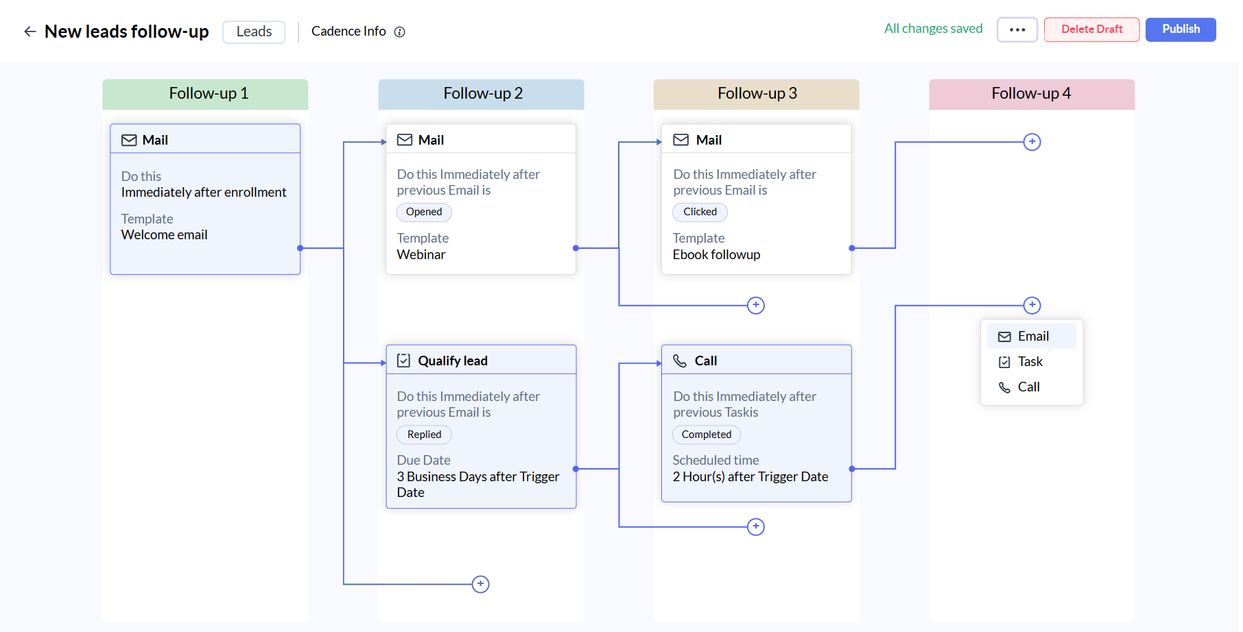The width and height of the screenshot is (1243, 632).
Task: Click the Ebook followup template text
Action: [x=716, y=254]
